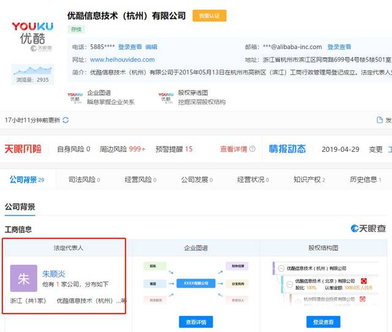This screenshot has width=392, height=332.
Task: Click the blue 登录查看 button under 股权结构图
Action: coord(323,322)
